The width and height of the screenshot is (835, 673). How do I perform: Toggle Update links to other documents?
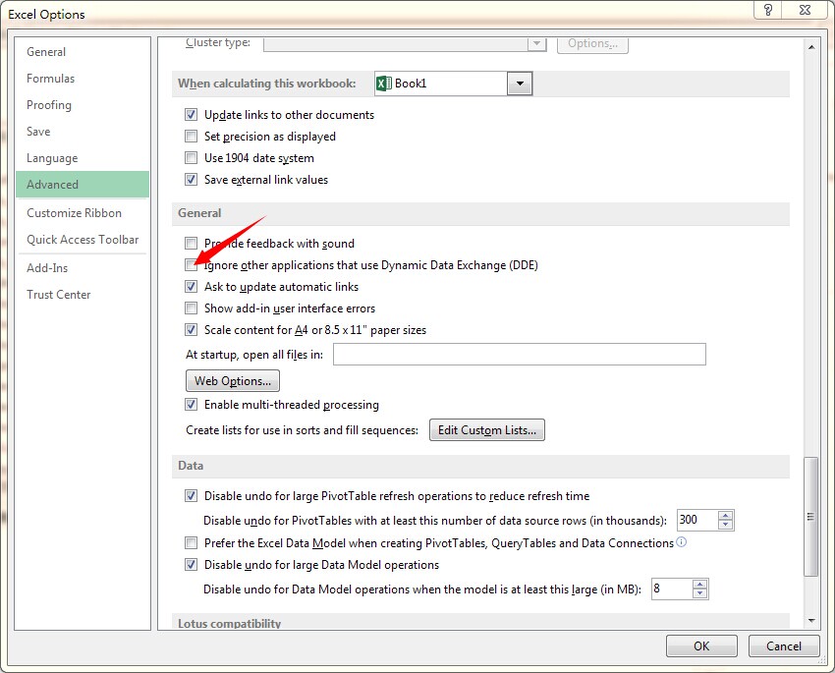point(191,115)
